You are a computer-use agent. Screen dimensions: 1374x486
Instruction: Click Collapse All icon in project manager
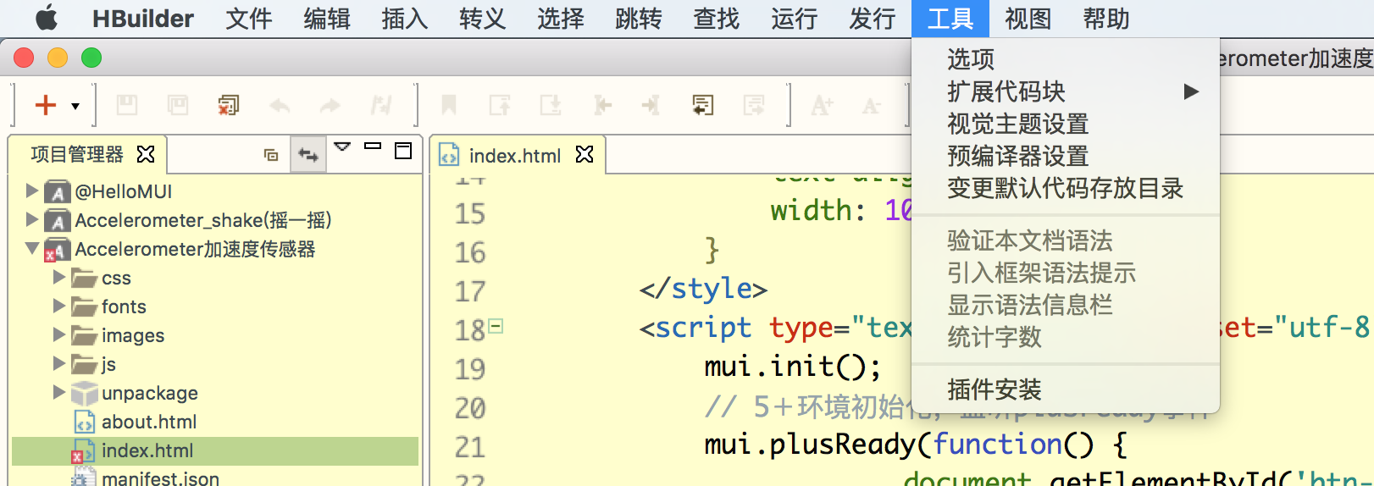pyautogui.click(x=271, y=155)
